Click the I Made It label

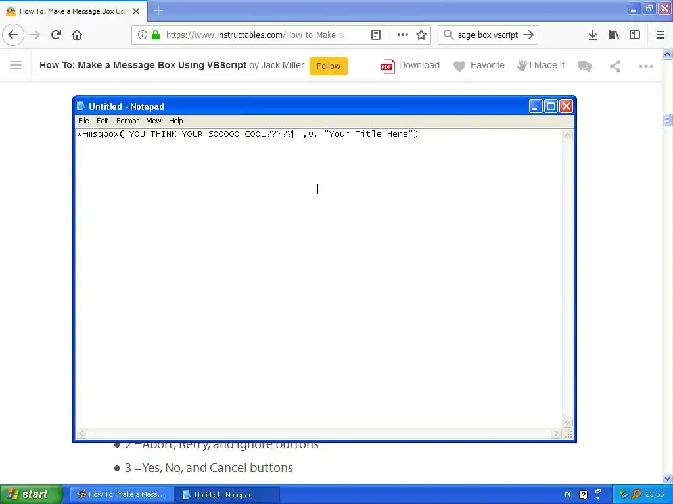[x=547, y=65]
